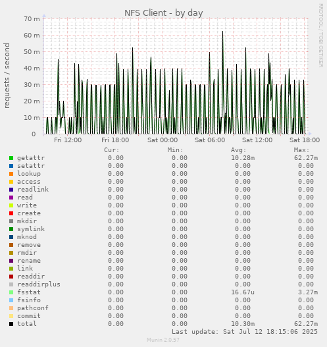Click the tallest peak near 62 m
327x347 pixels.
tap(222, 32)
